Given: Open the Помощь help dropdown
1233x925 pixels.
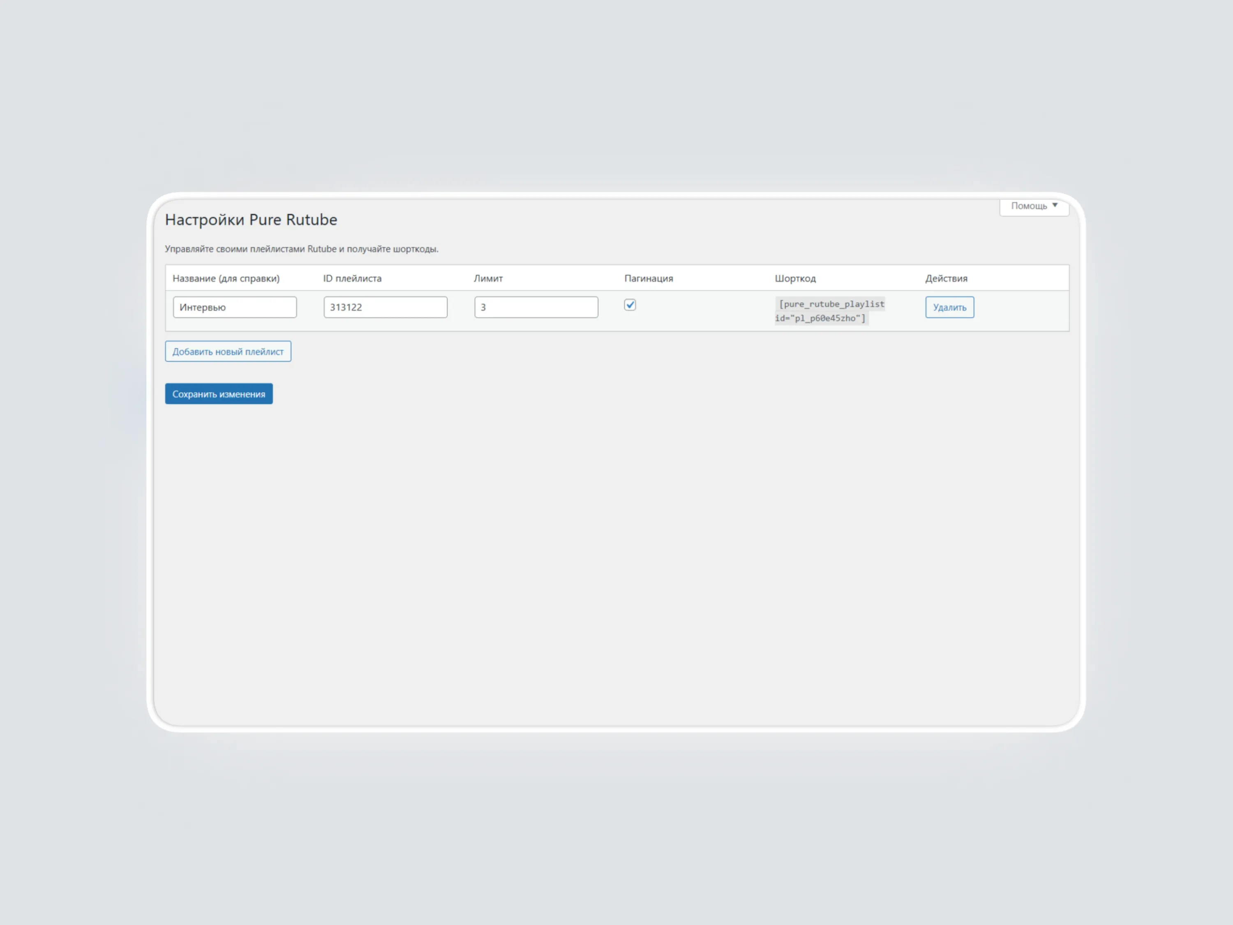Looking at the screenshot, I should click(1034, 206).
